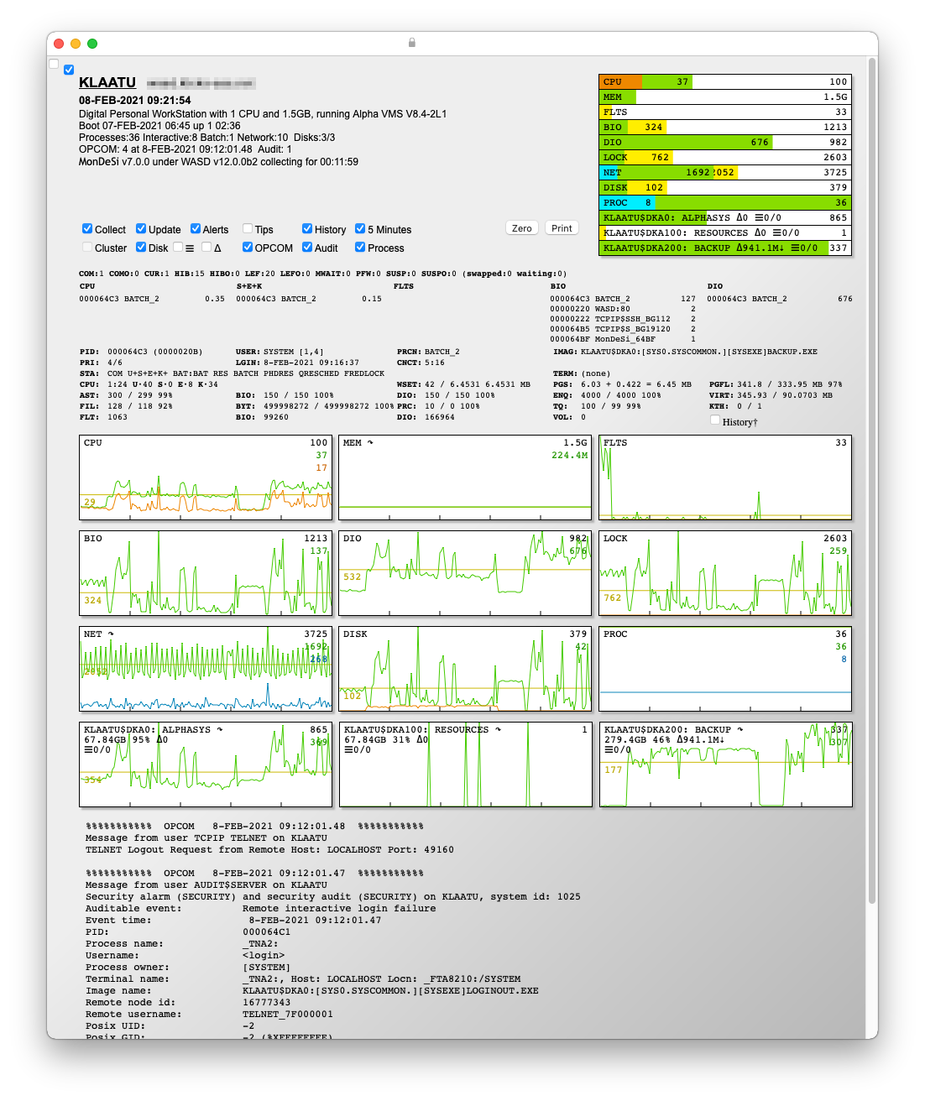Viewport: 925px width, 1101px height.
Task: Click the KLAATU$DKA200: BACKUP disk graph
Action: 725,764
